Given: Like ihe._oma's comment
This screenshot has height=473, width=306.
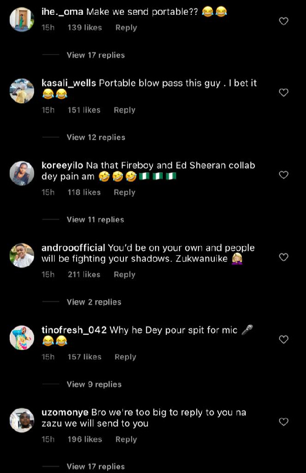Looking at the screenshot, I should click(x=284, y=21).
